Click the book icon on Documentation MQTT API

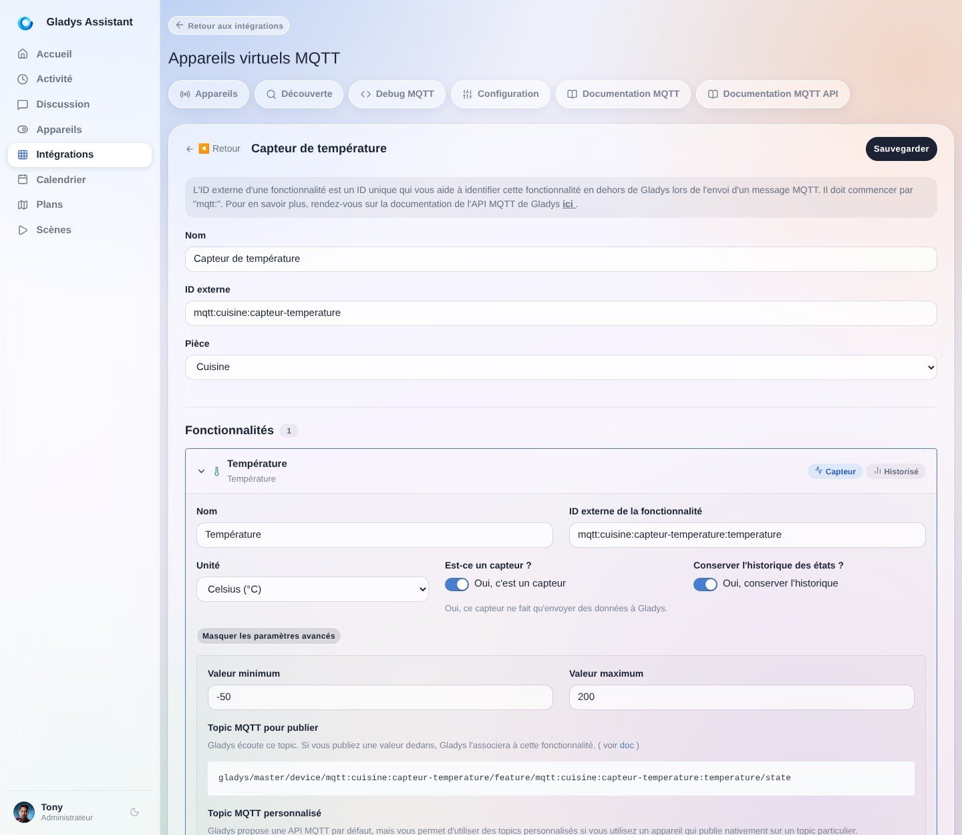[x=713, y=94]
